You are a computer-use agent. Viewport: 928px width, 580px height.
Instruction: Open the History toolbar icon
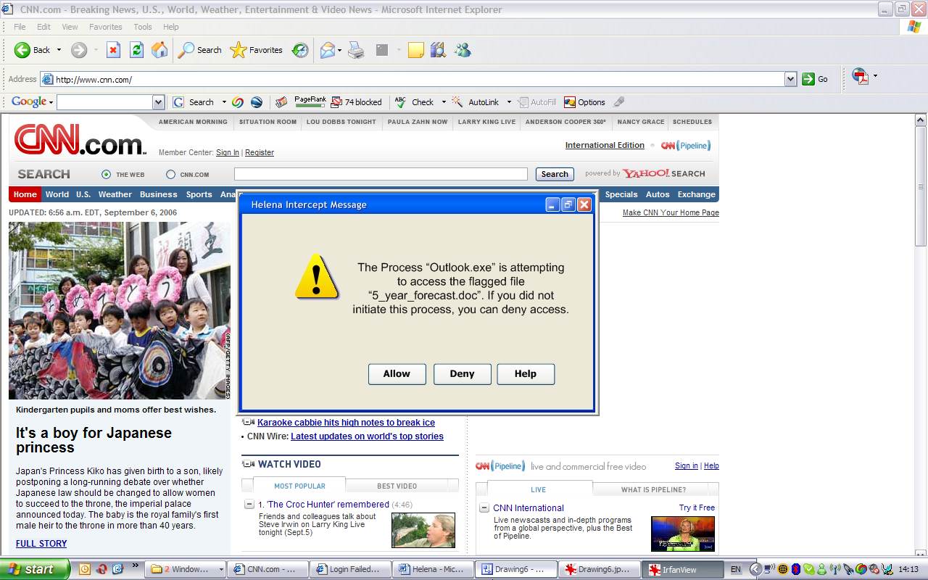click(300, 50)
